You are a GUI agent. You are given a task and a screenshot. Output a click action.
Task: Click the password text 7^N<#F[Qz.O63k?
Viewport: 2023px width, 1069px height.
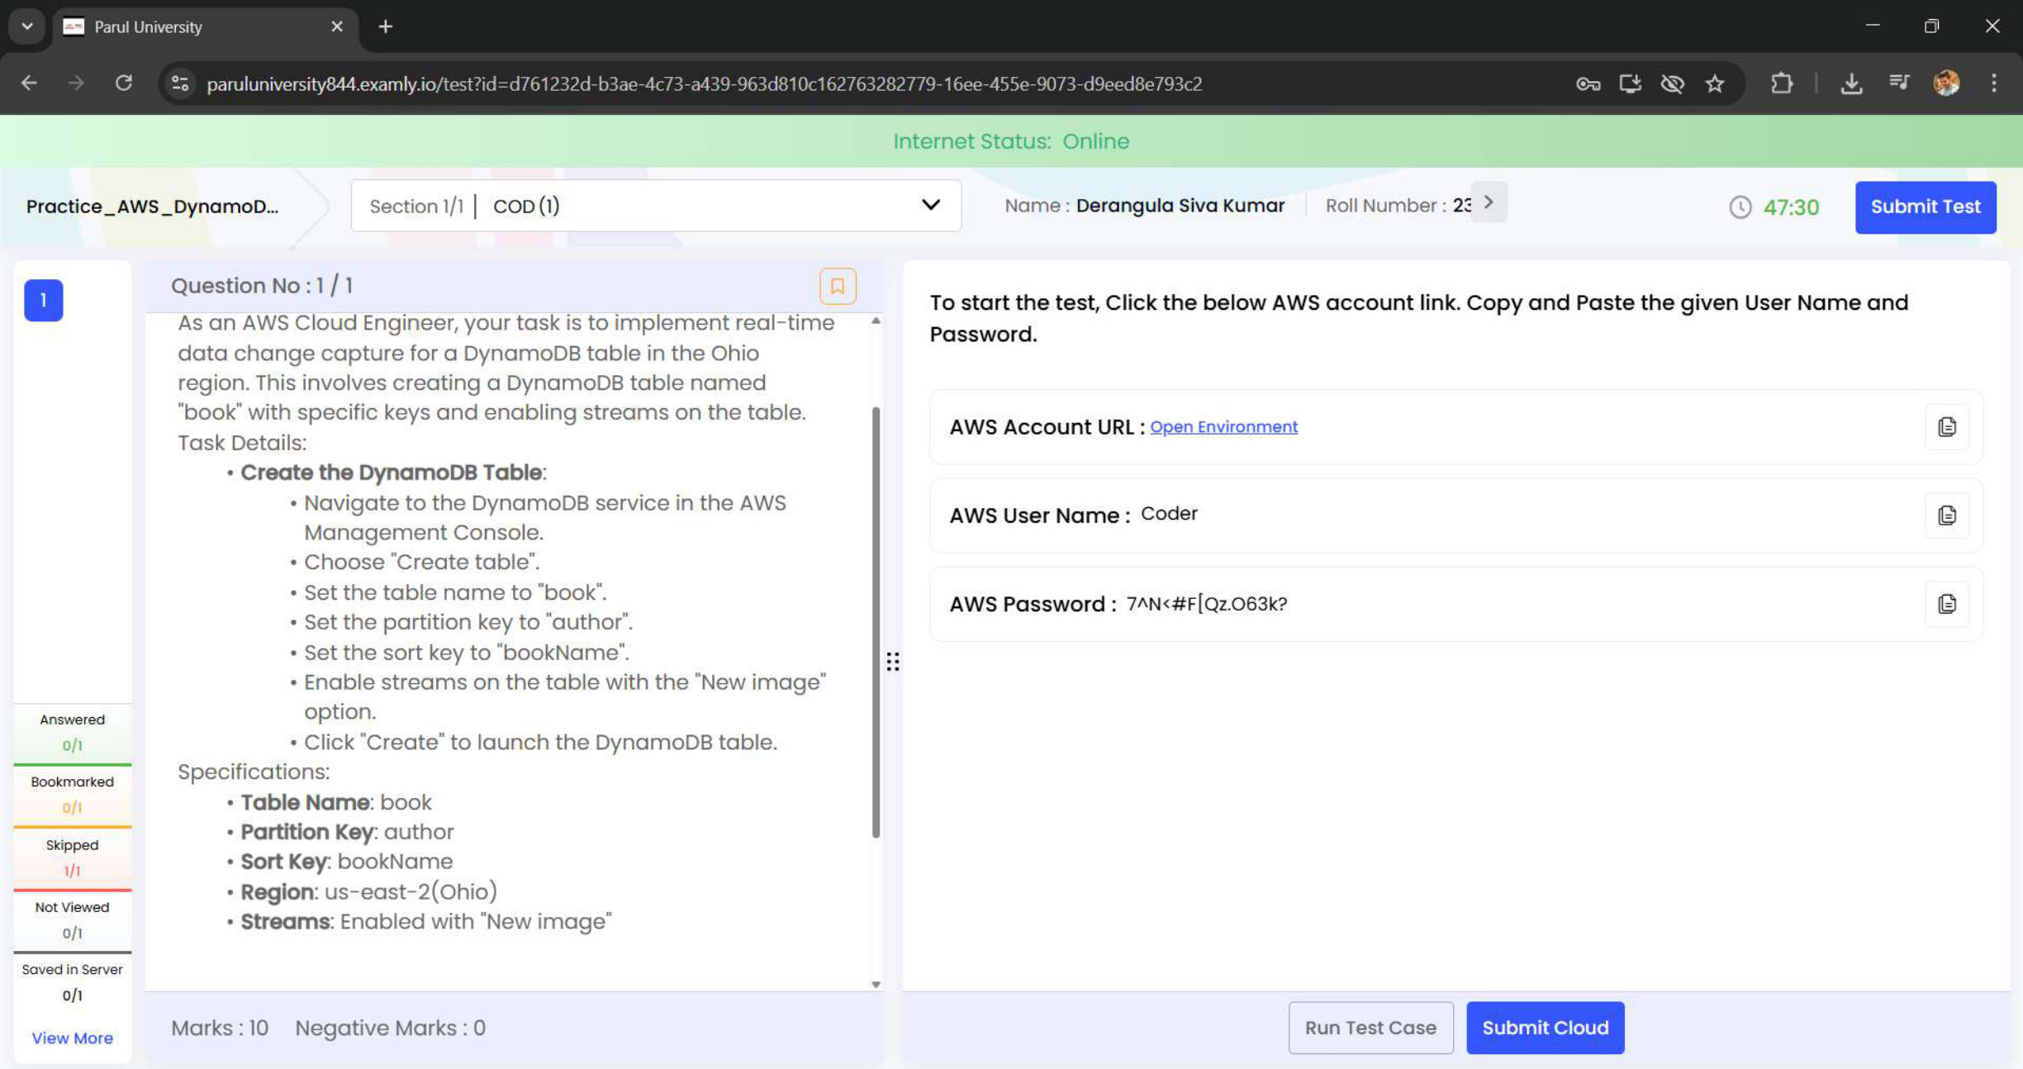click(1206, 603)
